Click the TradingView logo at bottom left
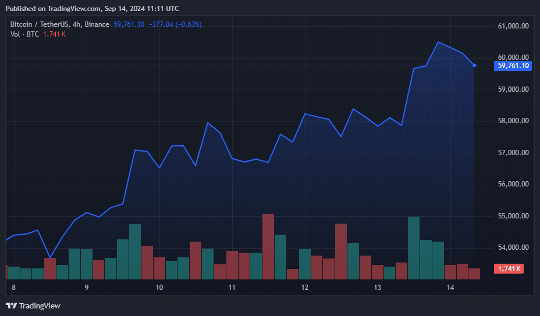The image size is (540, 316). tap(33, 306)
